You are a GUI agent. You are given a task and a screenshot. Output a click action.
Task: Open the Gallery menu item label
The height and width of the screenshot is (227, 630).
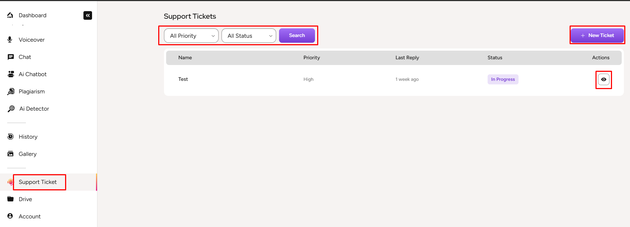click(28, 154)
